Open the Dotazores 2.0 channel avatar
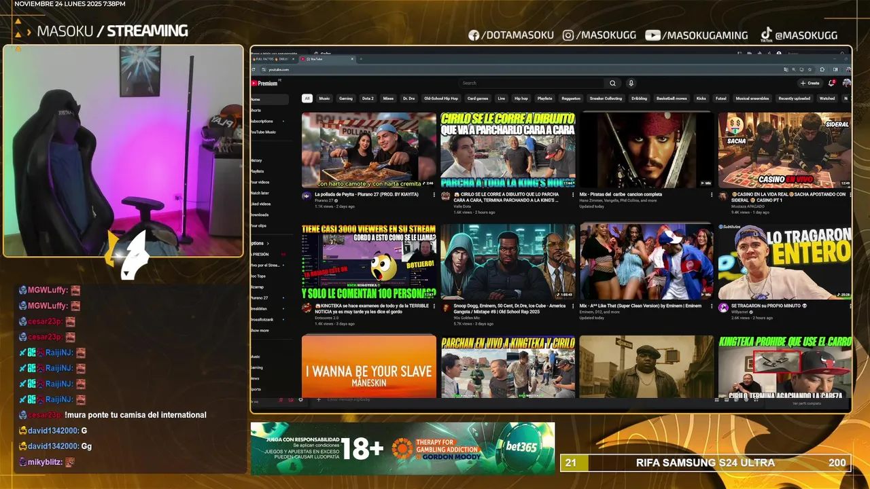Viewport: 870px width, 489px height. point(307,308)
